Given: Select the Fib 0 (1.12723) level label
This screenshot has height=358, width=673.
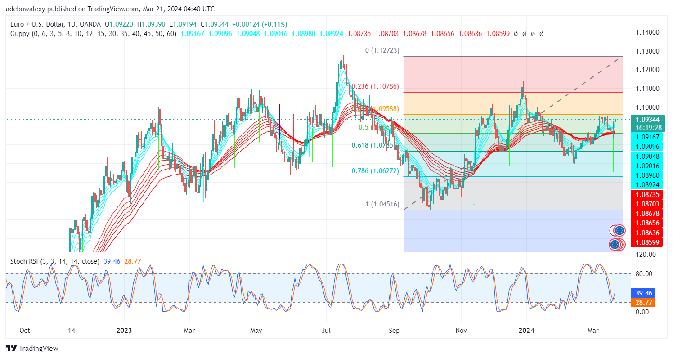Looking at the screenshot, I should click(381, 50).
